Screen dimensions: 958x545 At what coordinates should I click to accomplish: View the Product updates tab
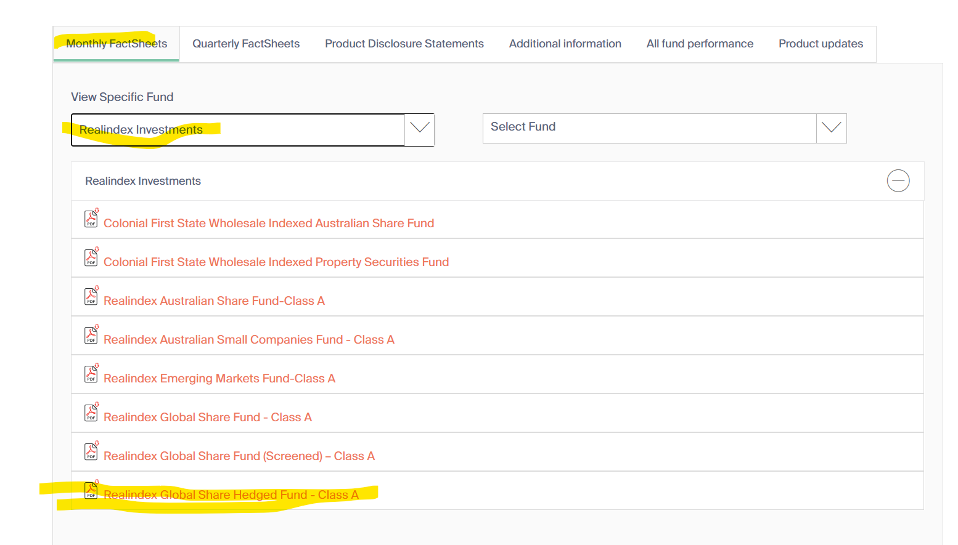(821, 44)
